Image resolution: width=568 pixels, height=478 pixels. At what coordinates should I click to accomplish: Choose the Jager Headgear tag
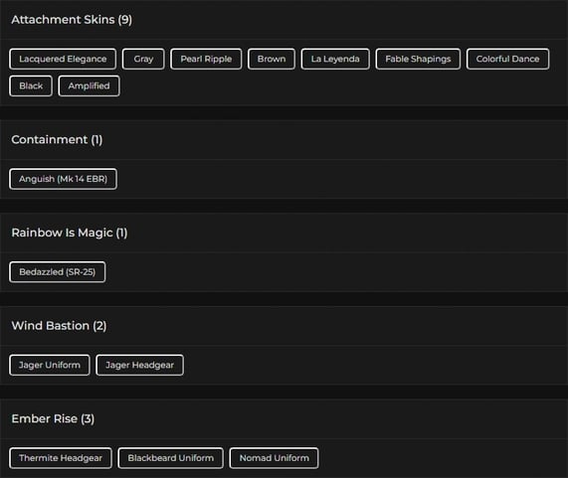tap(139, 365)
